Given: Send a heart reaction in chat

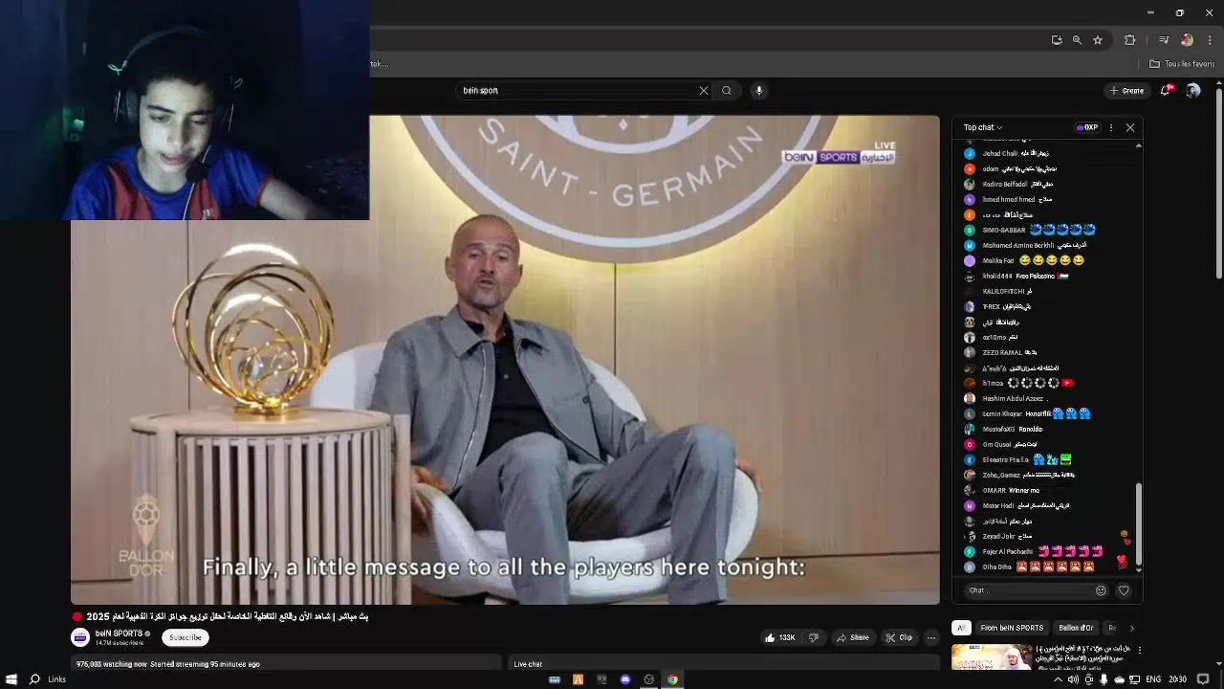Looking at the screenshot, I should 1124,590.
